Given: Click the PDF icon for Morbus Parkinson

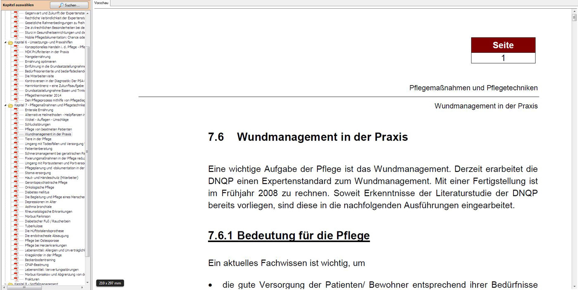Looking at the screenshot, I should [x=17, y=216].
